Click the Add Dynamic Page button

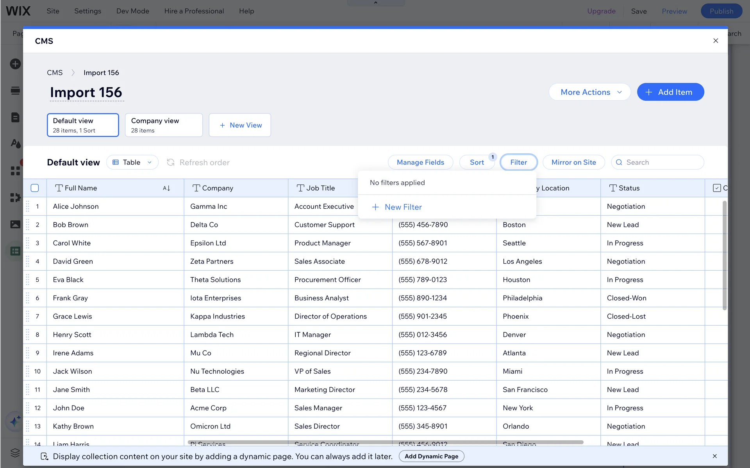click(431, 456)
